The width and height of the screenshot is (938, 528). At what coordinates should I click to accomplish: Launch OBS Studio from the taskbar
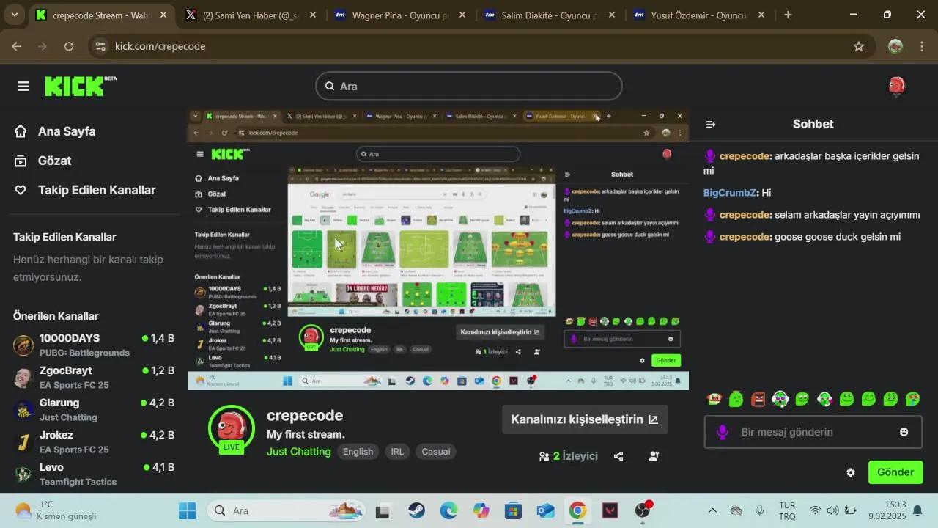643,510
